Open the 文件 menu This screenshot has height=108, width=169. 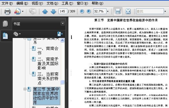tap(7, 3)
